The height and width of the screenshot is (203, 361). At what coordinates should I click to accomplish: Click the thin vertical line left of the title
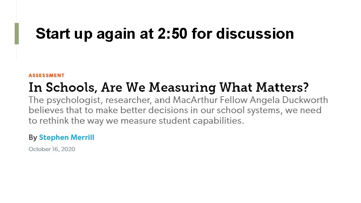point(16,53)
